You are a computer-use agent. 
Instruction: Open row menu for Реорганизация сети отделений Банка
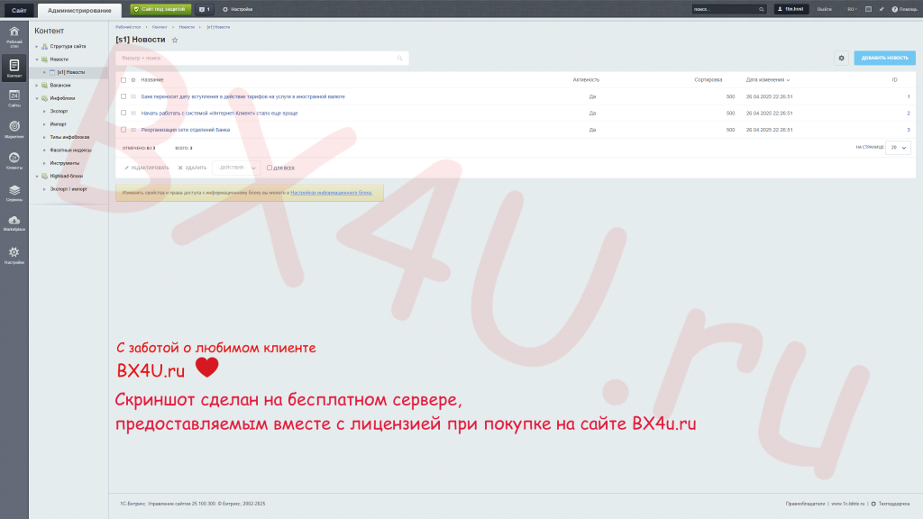coord(133,130)
